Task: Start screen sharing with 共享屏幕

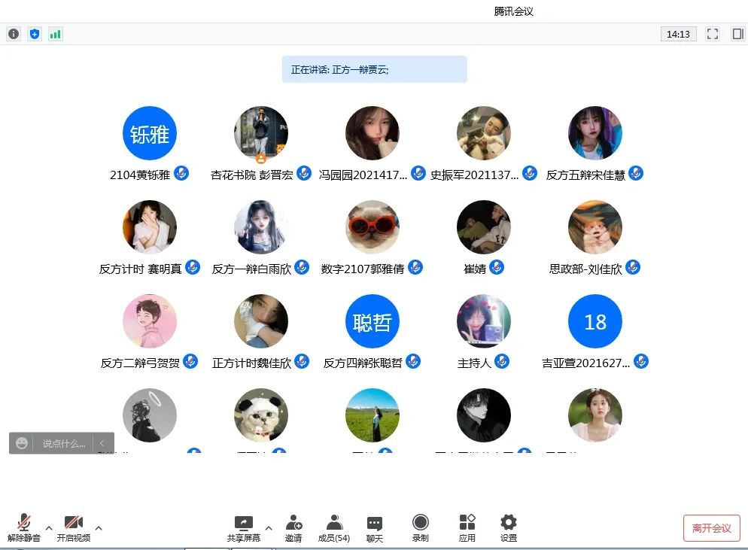Action: coord(244,528)
